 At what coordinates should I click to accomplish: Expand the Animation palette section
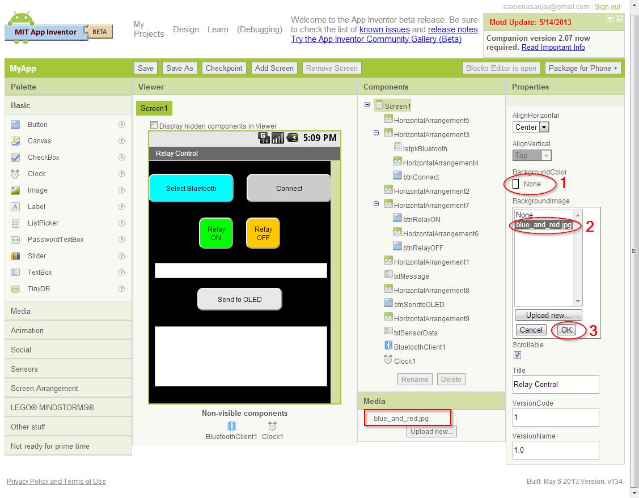(x=68, y=330)
